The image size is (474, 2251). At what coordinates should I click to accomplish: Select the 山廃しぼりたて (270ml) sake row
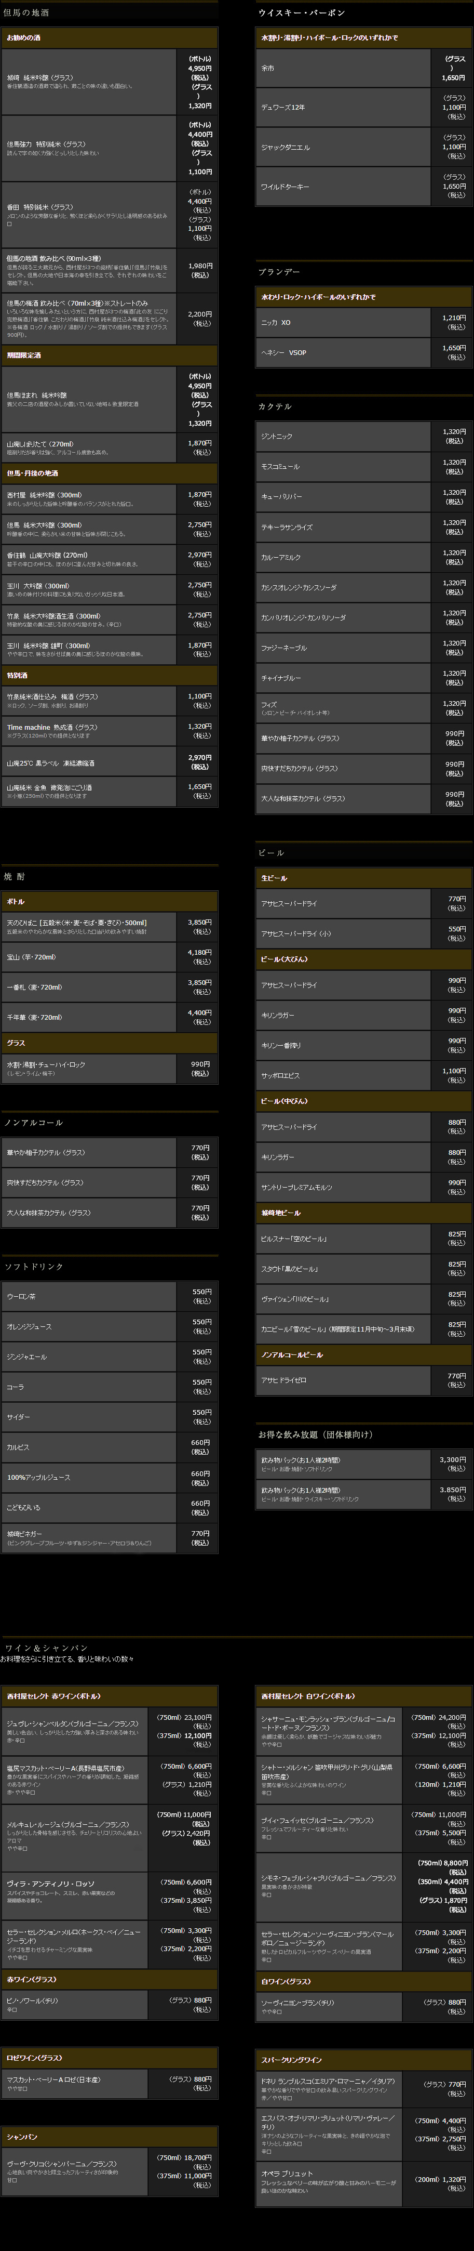(x=110, y=447)
